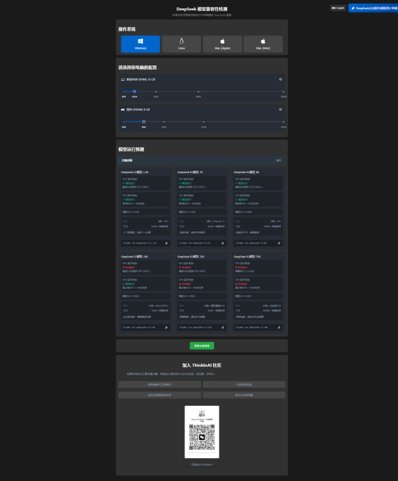Select Windows as the operating system
398x481 pixels.
(x=140, y=44)
